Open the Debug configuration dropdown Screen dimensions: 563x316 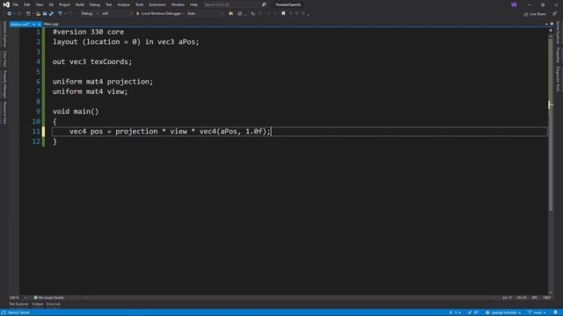point(90,14)
